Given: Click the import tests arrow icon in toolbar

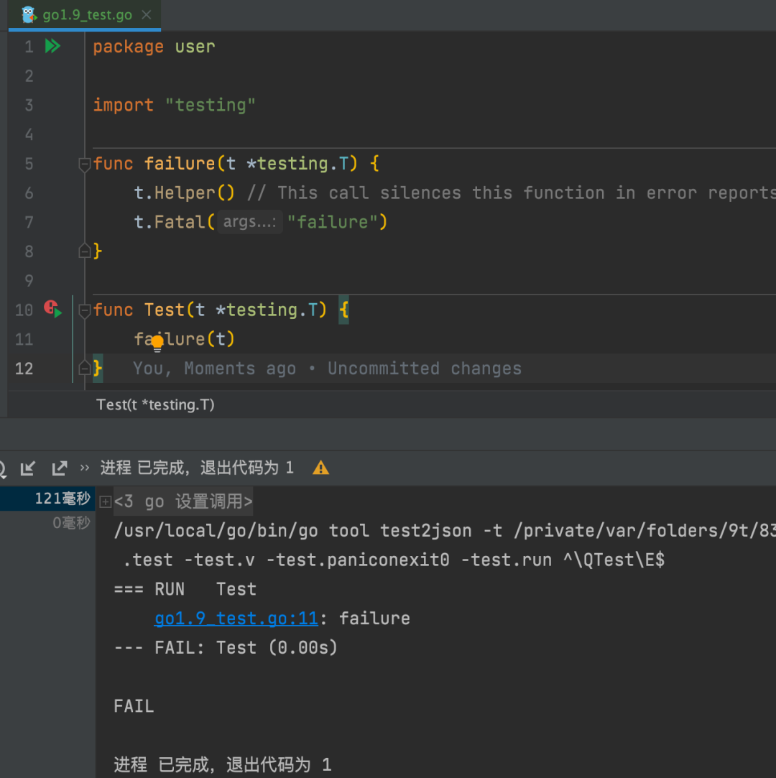Looking at the screenshot, I should [28, 468].
